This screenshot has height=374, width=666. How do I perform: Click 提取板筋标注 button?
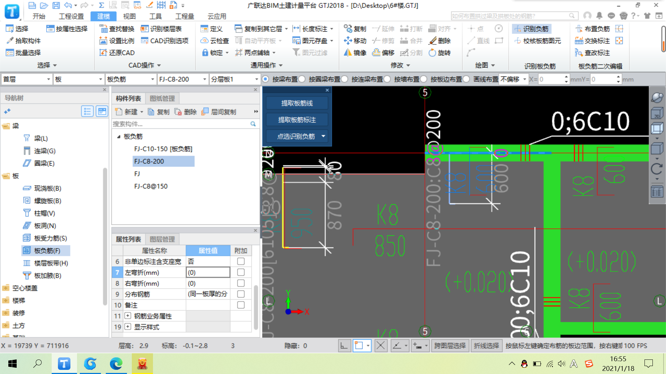pos(297,120)
